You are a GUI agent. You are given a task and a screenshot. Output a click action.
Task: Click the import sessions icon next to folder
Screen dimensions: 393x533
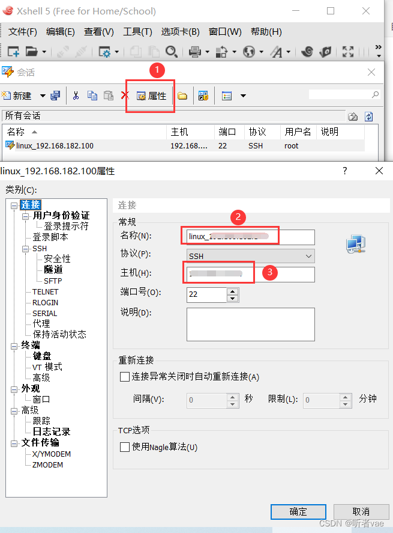tap(203, 96)
